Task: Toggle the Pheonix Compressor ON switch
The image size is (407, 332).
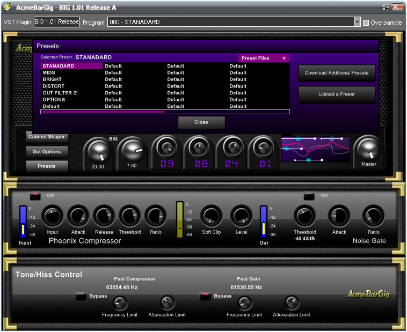Action: tap(35, 196)
